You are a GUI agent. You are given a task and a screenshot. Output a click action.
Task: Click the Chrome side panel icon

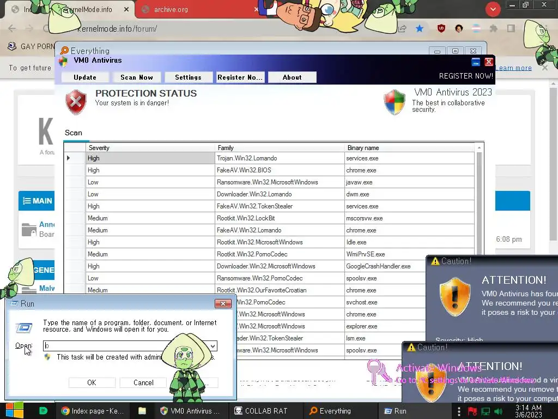point(511,28)
